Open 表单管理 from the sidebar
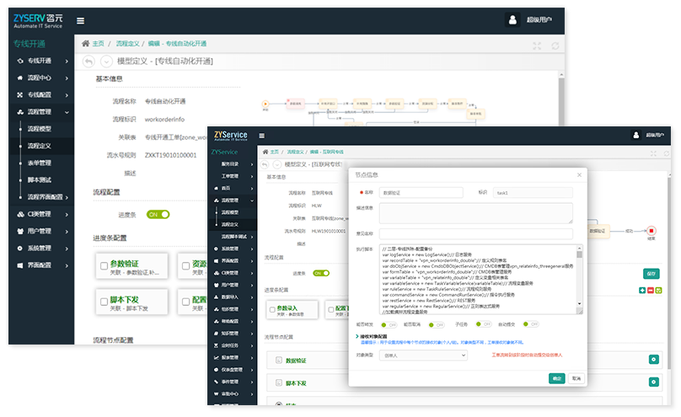The height and width of the screenshot is (417, 681). pos(40,163)
